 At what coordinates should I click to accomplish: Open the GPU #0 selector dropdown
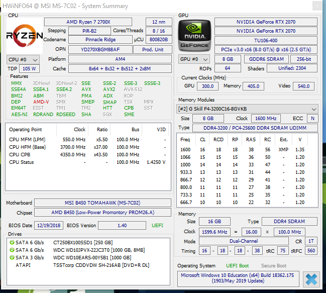[194, 59]
